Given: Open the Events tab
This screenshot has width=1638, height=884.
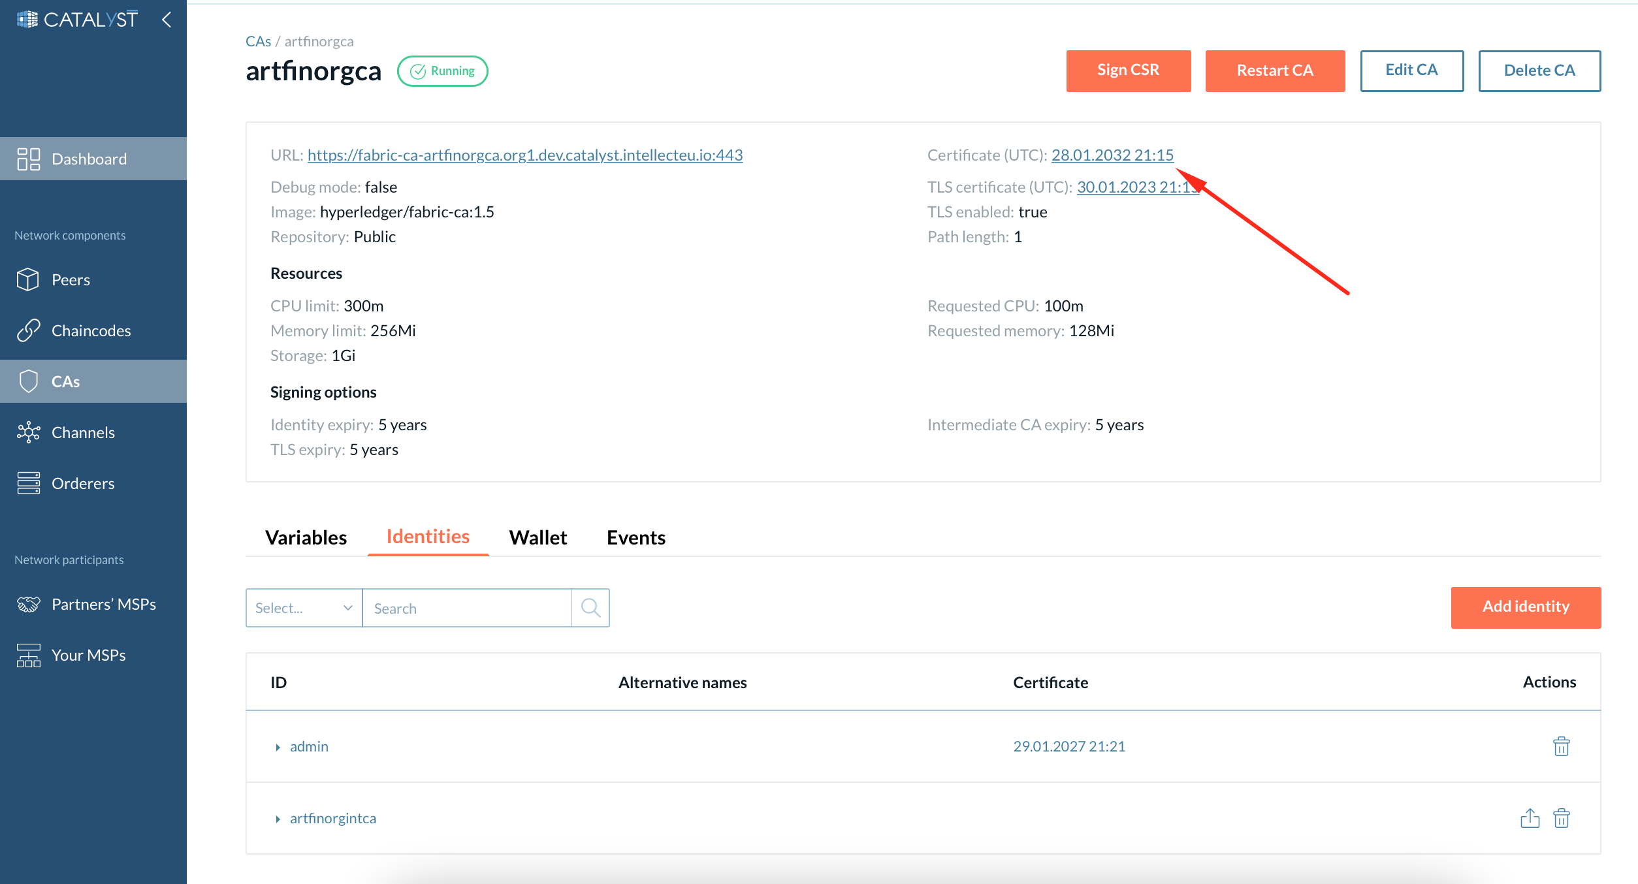Looking at the screenshot, I should (635, 537).
